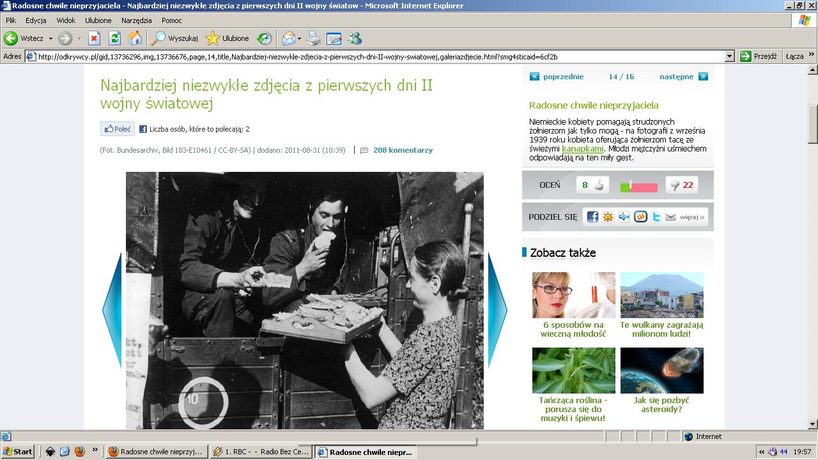Screen dimensions: 818x460
Task: Click the left blue gallery arrow
Action: [112, 310]
